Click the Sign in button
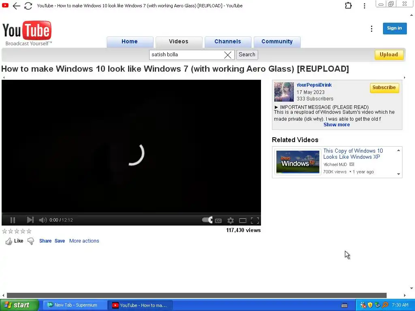 (395, 28)
